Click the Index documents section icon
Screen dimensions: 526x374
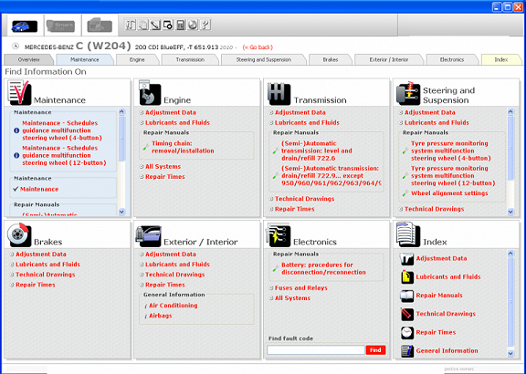tap(408, 234)
